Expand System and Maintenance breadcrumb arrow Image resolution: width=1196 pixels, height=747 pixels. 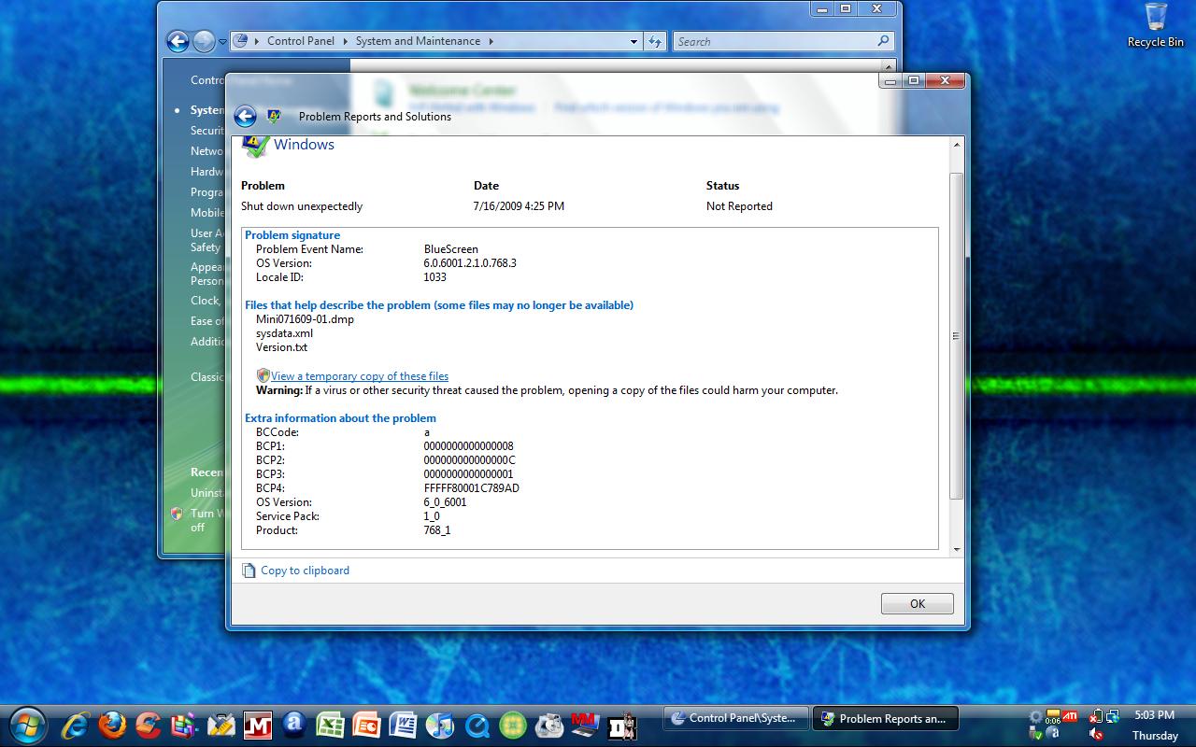coord(491,41)
